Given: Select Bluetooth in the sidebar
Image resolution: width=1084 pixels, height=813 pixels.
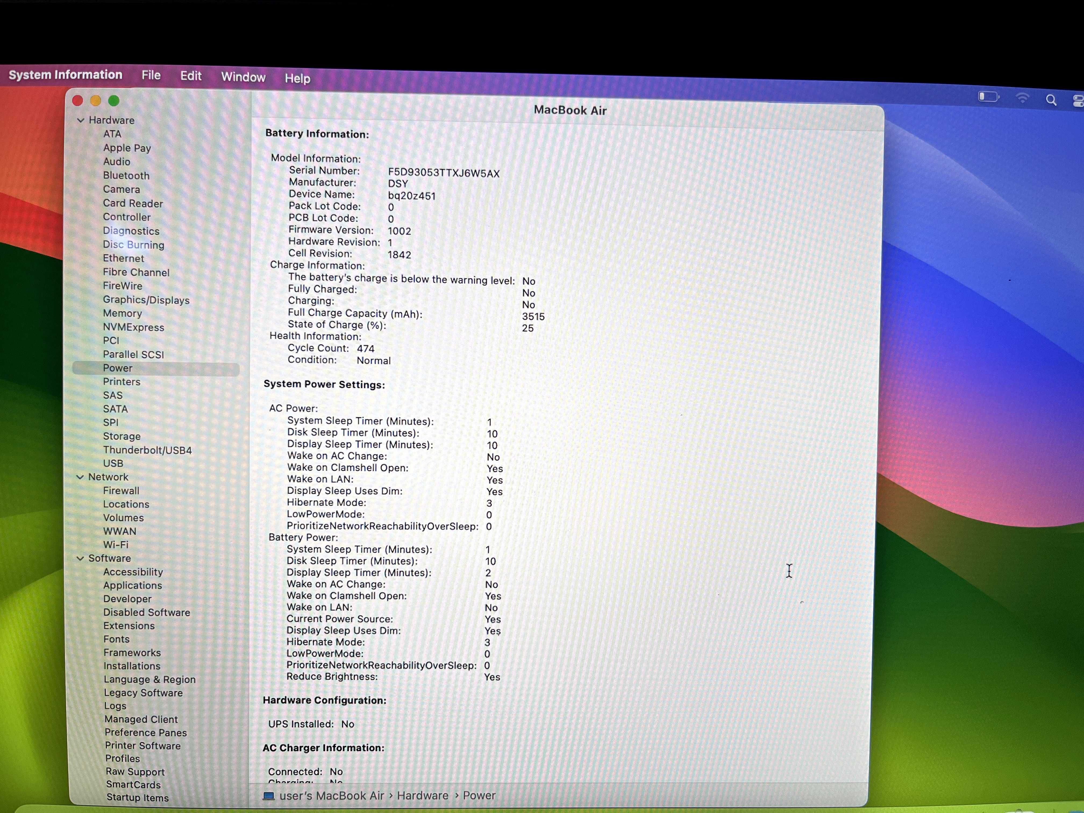Looking at the screenshot, I should point(126,176).
